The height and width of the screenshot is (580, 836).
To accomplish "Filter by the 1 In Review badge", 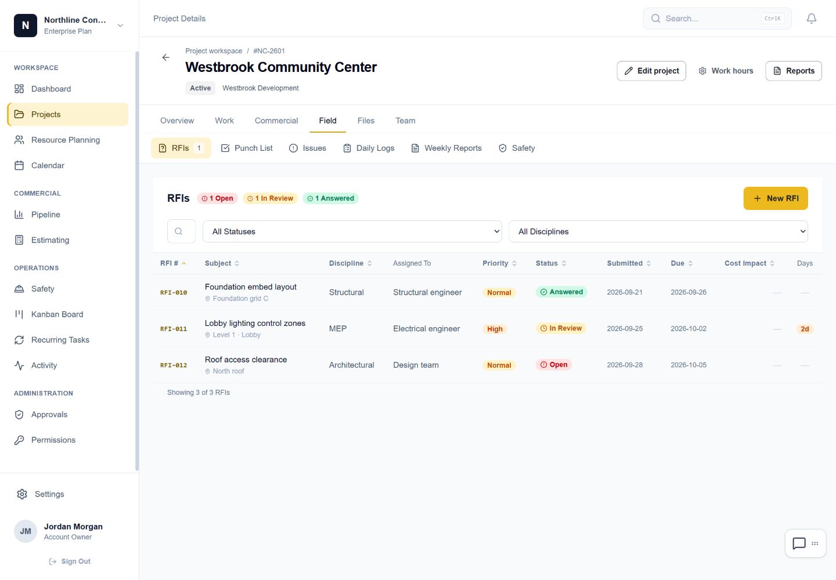I will pos(270,198).
